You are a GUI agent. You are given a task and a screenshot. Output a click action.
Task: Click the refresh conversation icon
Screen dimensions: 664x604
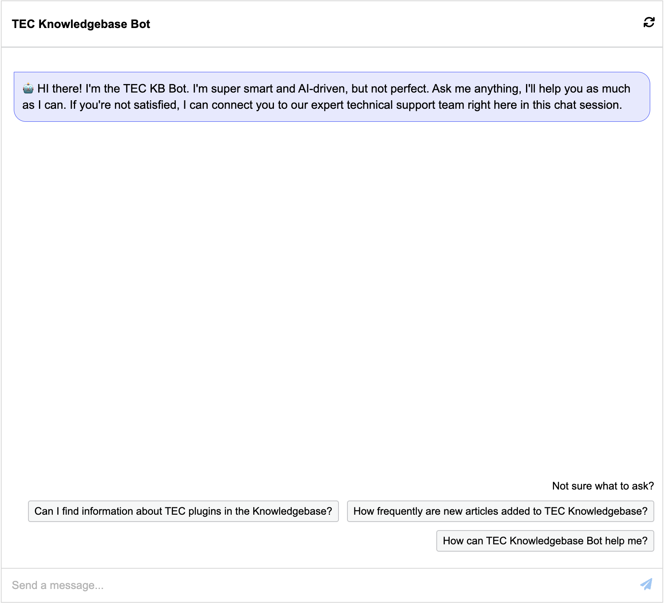649,22
